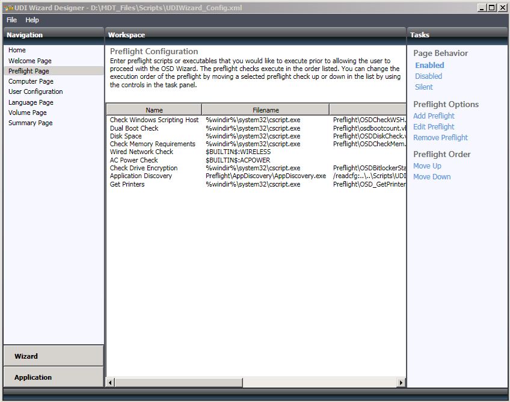Close the UDI Wizard Designer window
This screenshot has width=510, height=402.
pos(502,8)
